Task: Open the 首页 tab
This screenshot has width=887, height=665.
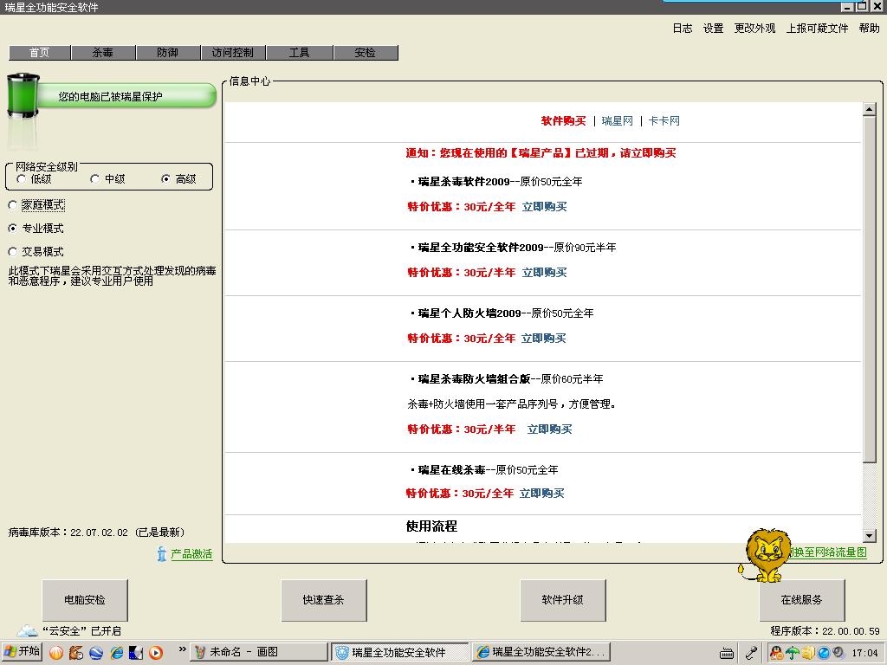Action: point(40,53)
